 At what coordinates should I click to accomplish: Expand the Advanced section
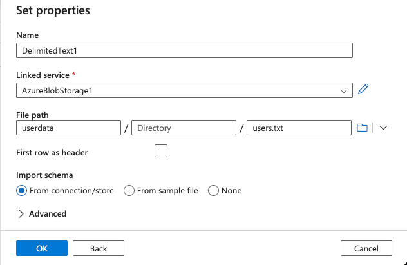[43, 213]
